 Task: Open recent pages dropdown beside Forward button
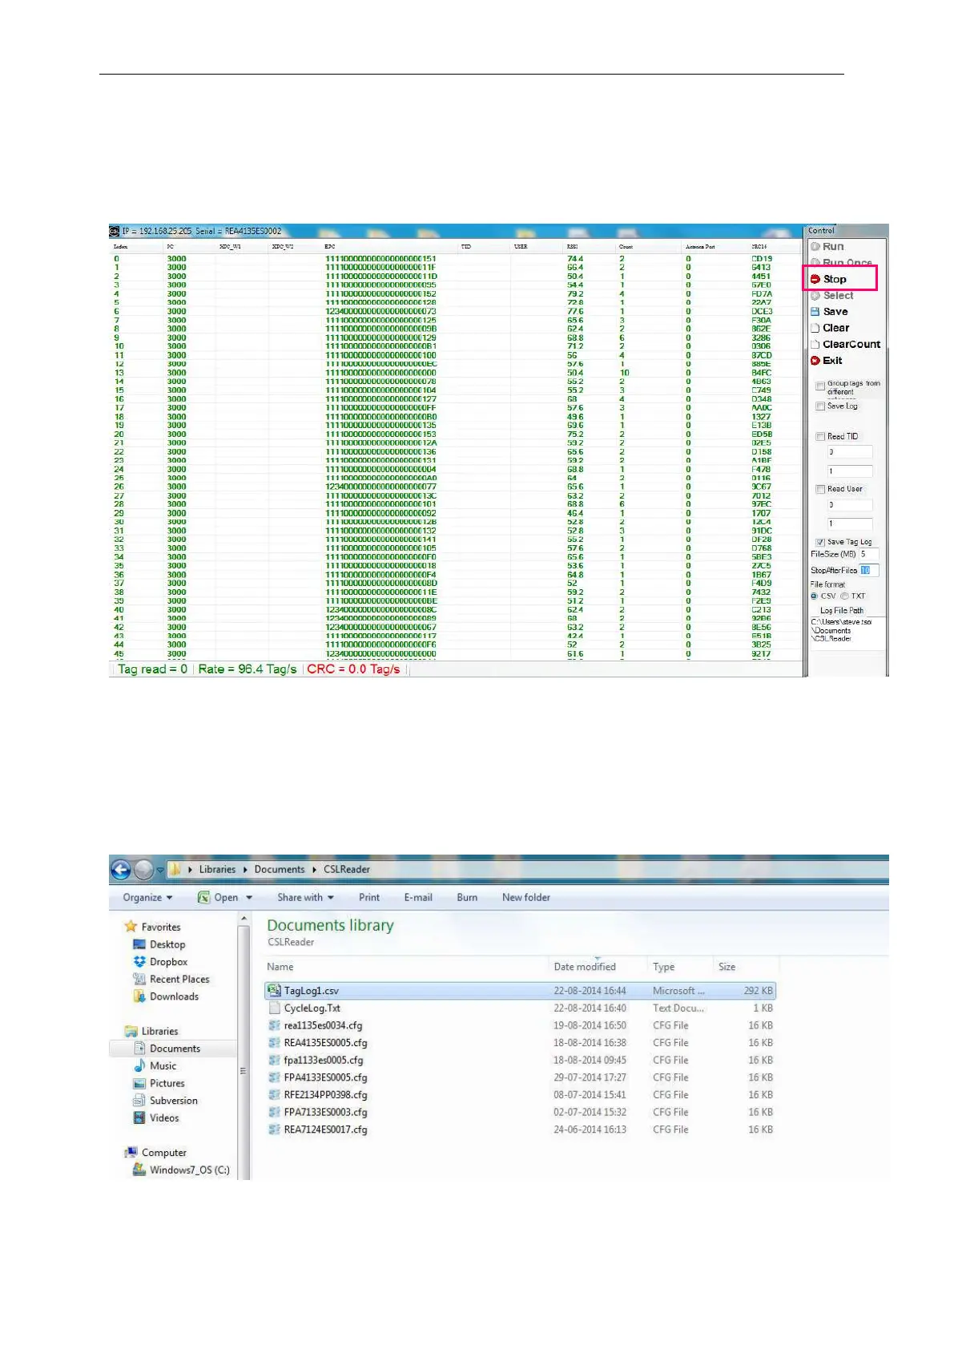pos(160,870)
